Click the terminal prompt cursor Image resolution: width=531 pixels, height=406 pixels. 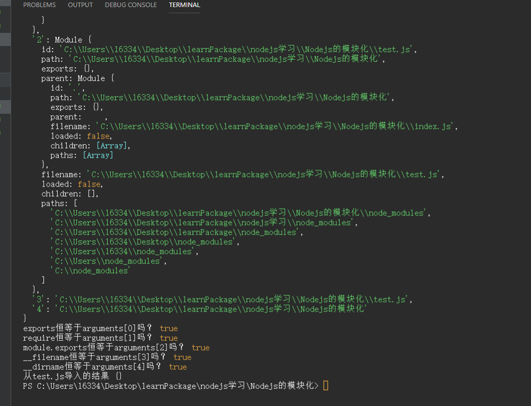click(x=326, y=386)
